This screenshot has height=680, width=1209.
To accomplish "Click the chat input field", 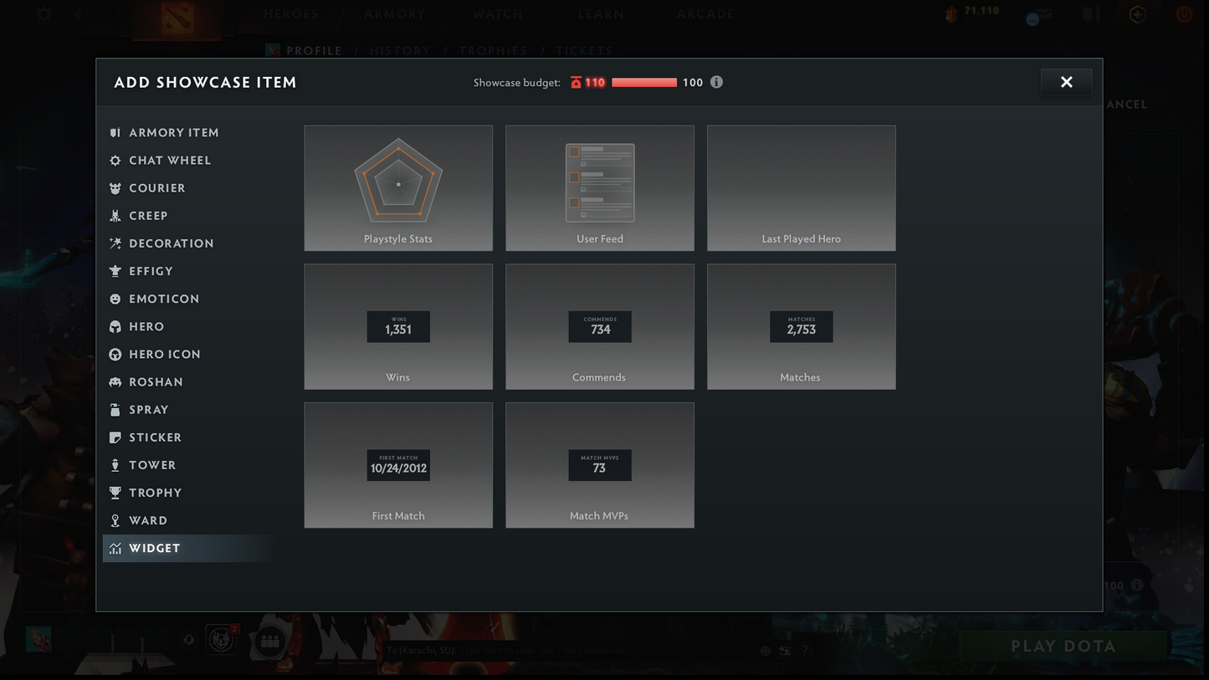I will (x=569, y=650).
